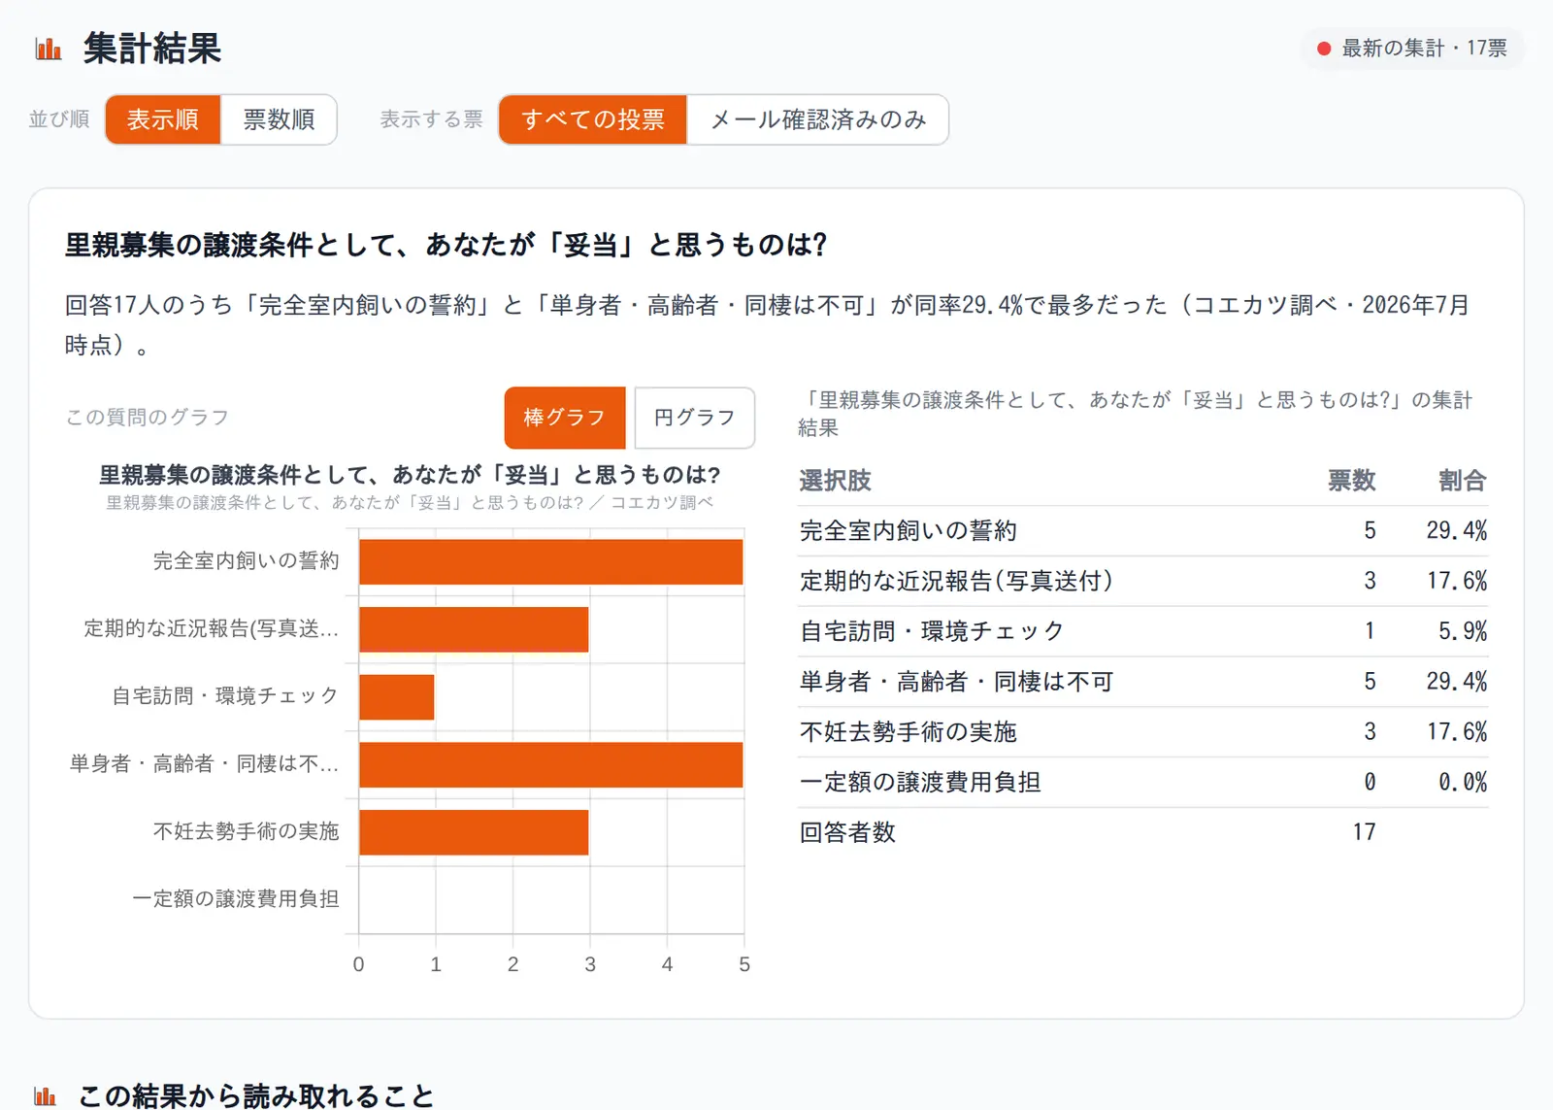Click table row 一定額の譲渡費用負担
The height and width of the screenshot is (1110, 1553).
tap(1142, 782)
